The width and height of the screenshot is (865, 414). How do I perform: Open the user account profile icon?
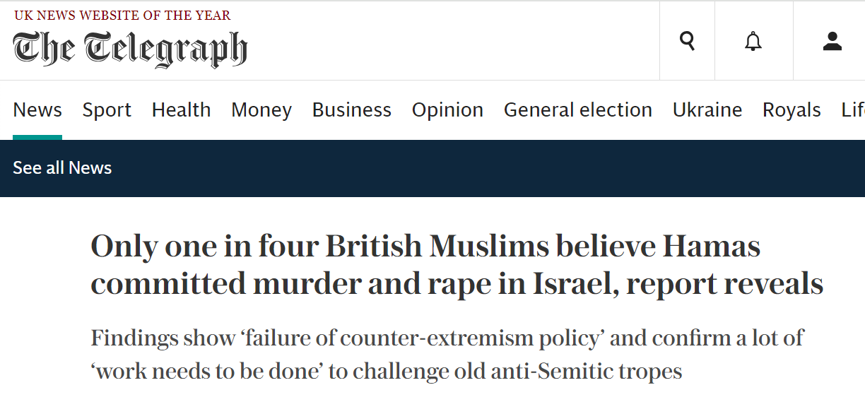[832, 42]
